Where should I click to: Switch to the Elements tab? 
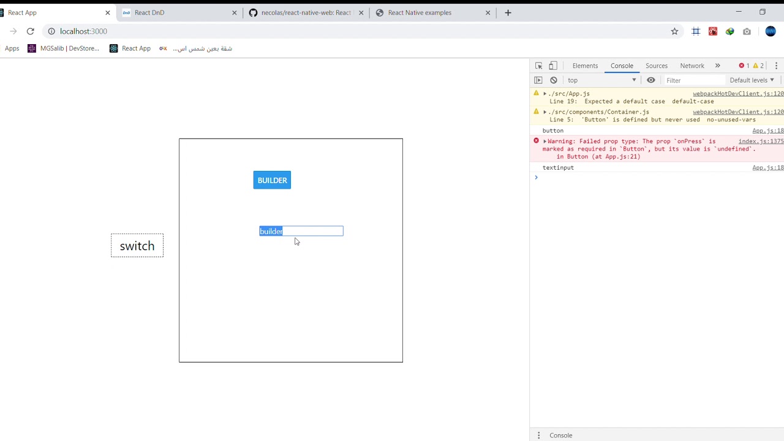pyautogui.click(x=585, y=66)
